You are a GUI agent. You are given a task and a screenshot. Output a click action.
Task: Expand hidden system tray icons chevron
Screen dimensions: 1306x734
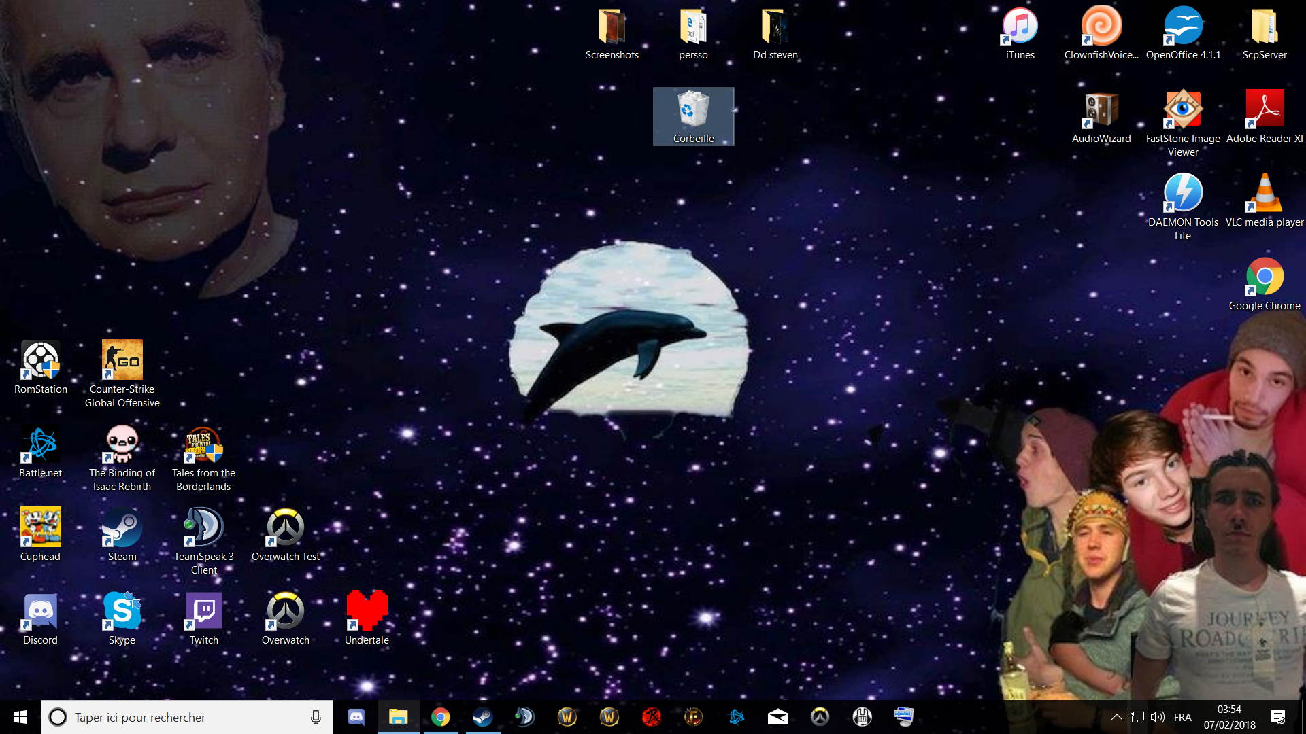tap(1116, 717)
